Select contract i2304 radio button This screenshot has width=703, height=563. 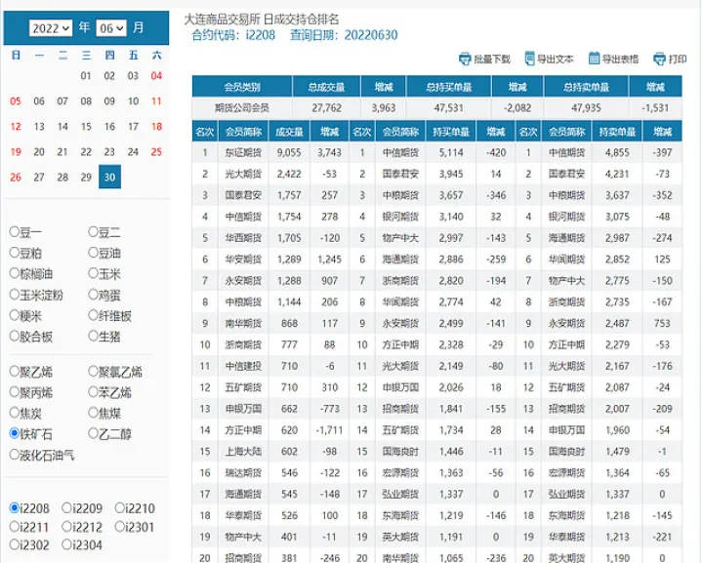[66, 544]
